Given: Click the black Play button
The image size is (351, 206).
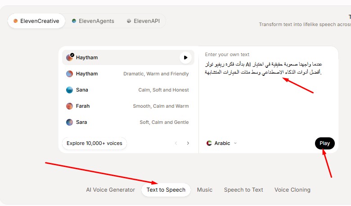Looking at the screenshot, I should point(325,143).
